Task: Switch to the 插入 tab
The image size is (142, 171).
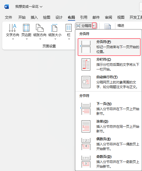Action: pyautogui.click(x=34, y=17)
